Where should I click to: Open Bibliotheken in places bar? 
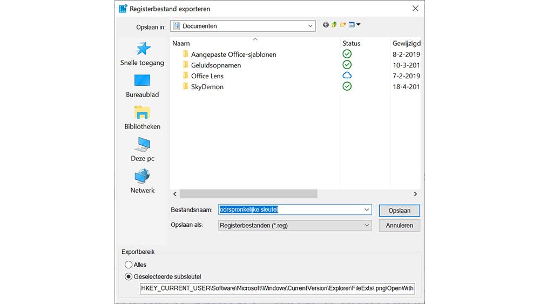[x=142, y=118]
